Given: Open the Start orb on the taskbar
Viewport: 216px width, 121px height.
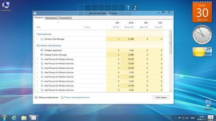Looking at the screenshot, I should click(x=4, y=118).
